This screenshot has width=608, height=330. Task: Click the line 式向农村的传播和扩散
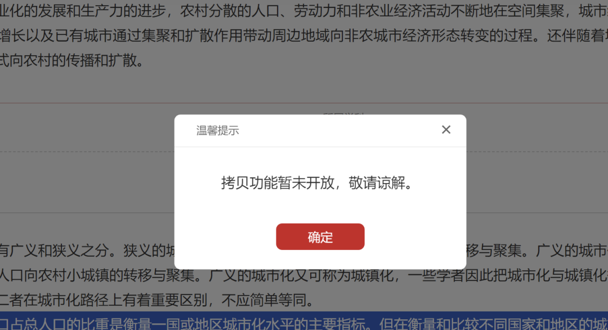point(72,60)
